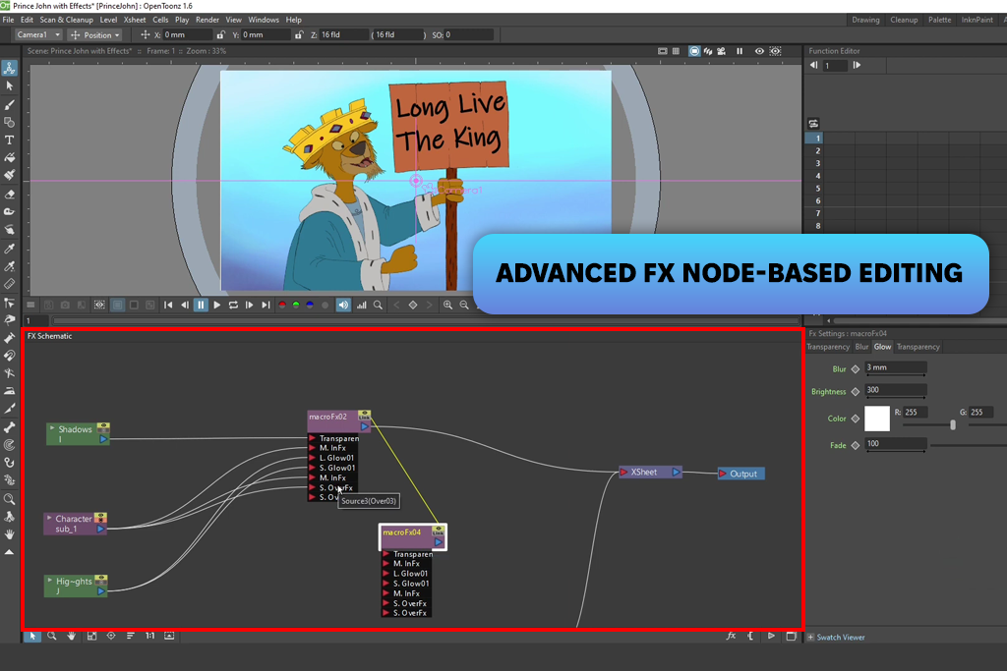Click Reorder Nodes icon in schematic toolbar
This screenshot has height=671, width=1007.
131,636
